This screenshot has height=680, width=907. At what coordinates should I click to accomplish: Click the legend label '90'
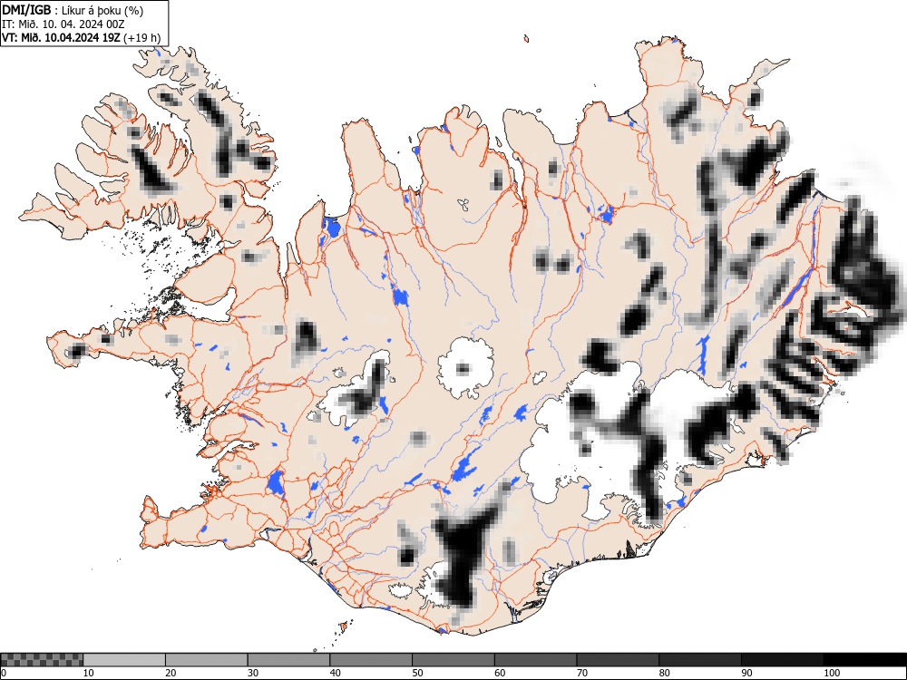(746, 673)
